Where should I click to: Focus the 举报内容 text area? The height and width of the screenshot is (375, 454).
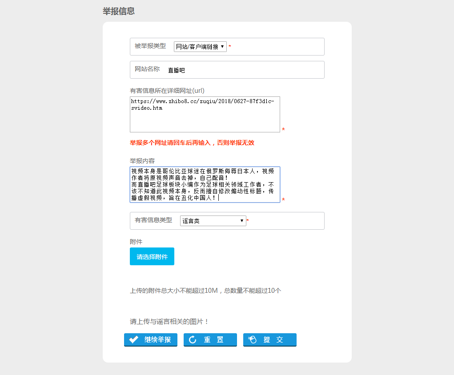pyautogui.click(x=205, y=184)
